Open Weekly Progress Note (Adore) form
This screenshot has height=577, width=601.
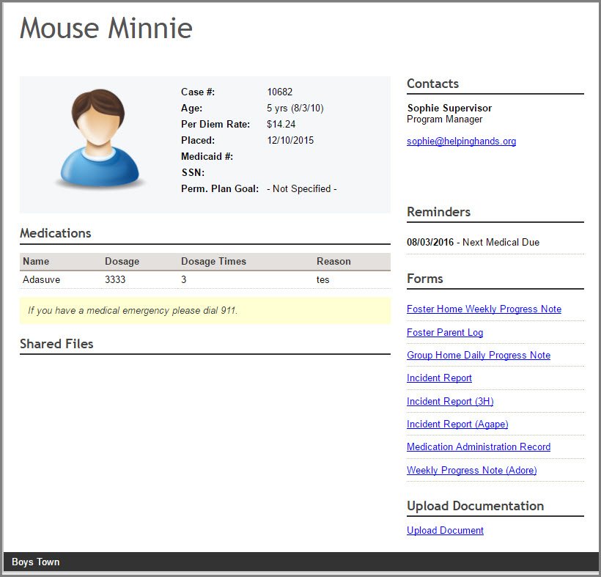471,471
